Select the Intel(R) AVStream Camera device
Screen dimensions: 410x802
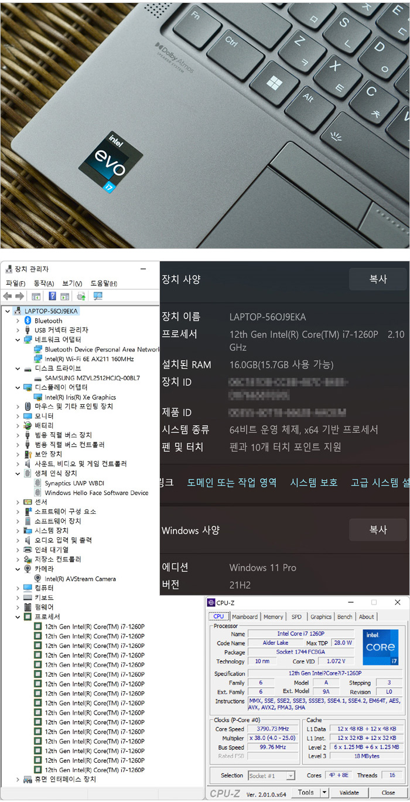(x=80, y=579)
